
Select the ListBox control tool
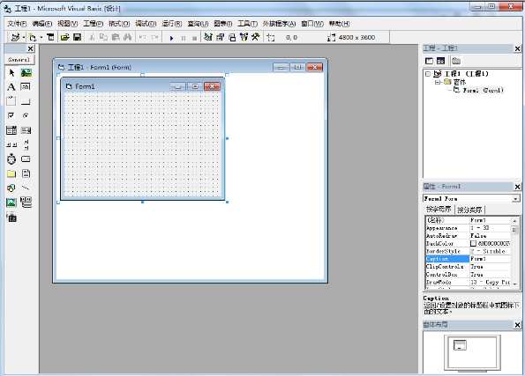click(x=26, y=130)
